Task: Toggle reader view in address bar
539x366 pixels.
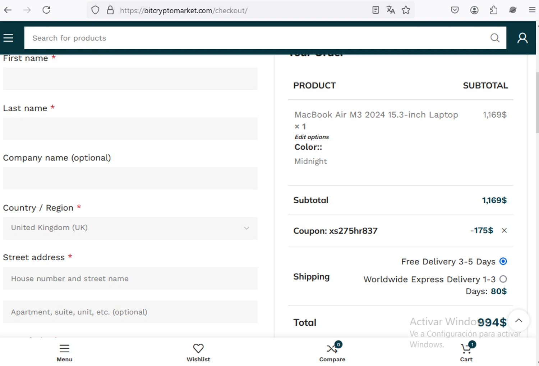Action: pyautogui.click(x=376, y=10)
